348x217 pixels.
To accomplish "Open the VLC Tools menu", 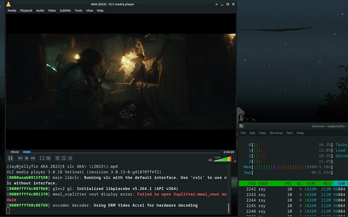I will 78,11.
